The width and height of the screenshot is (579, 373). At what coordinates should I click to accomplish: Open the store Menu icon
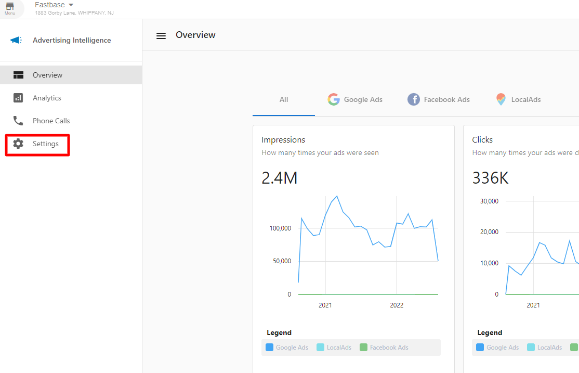tap(10, 8)
